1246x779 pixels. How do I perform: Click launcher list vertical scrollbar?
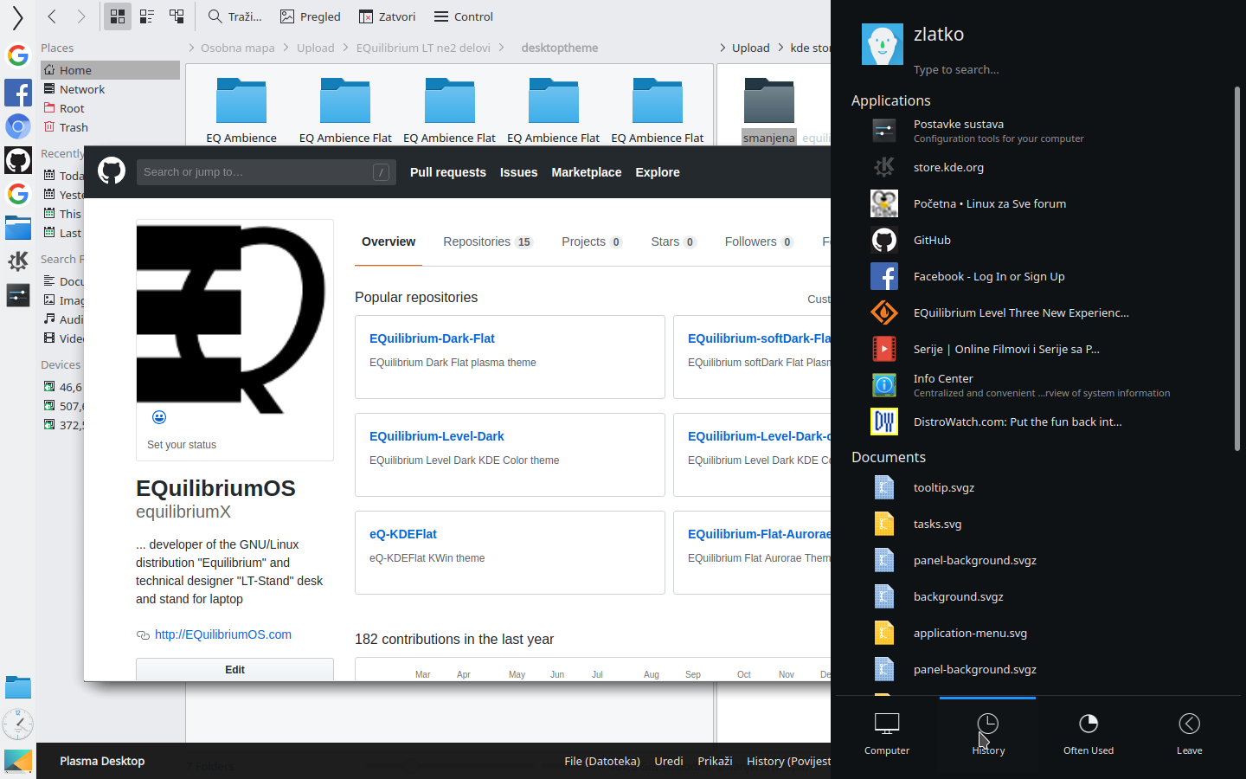[x=1237, y=268]
